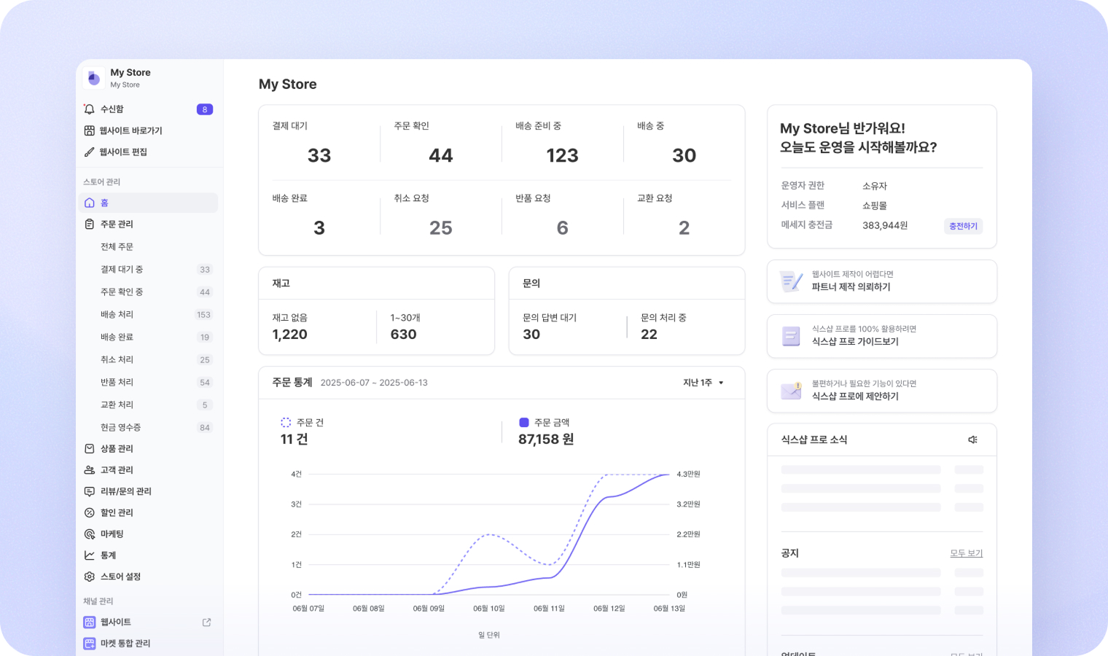Image resolution: width=1108 pixels, height=656 pixels.
Task: Click the bell icon next to 수신함
Action: 89,109
